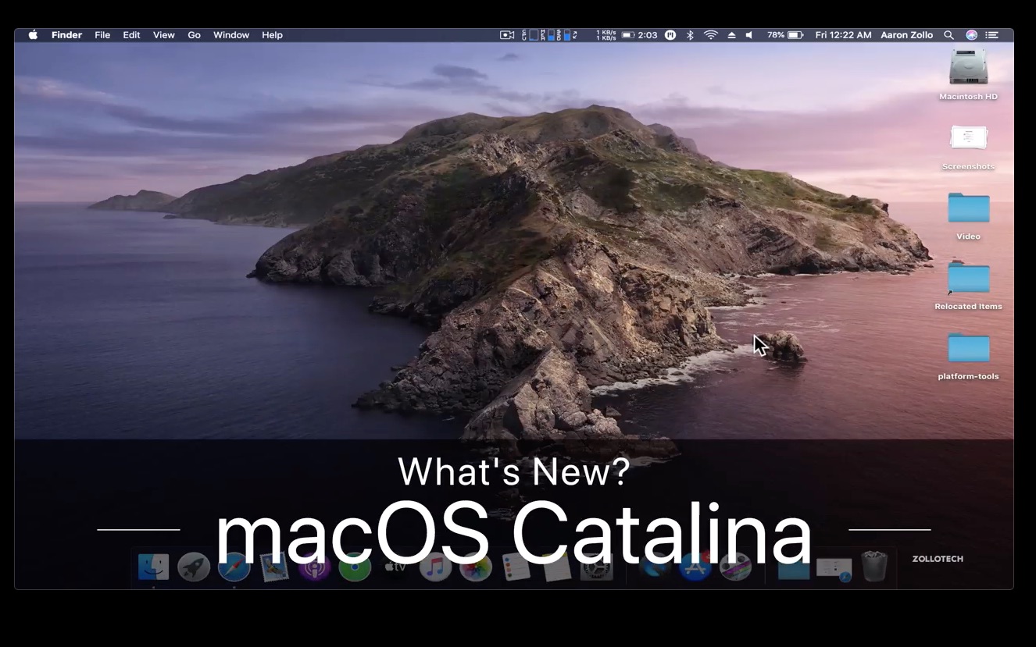Open Notification Center list icon
Viewport: 1036px width, 647px height.
[x=991, y=35]
